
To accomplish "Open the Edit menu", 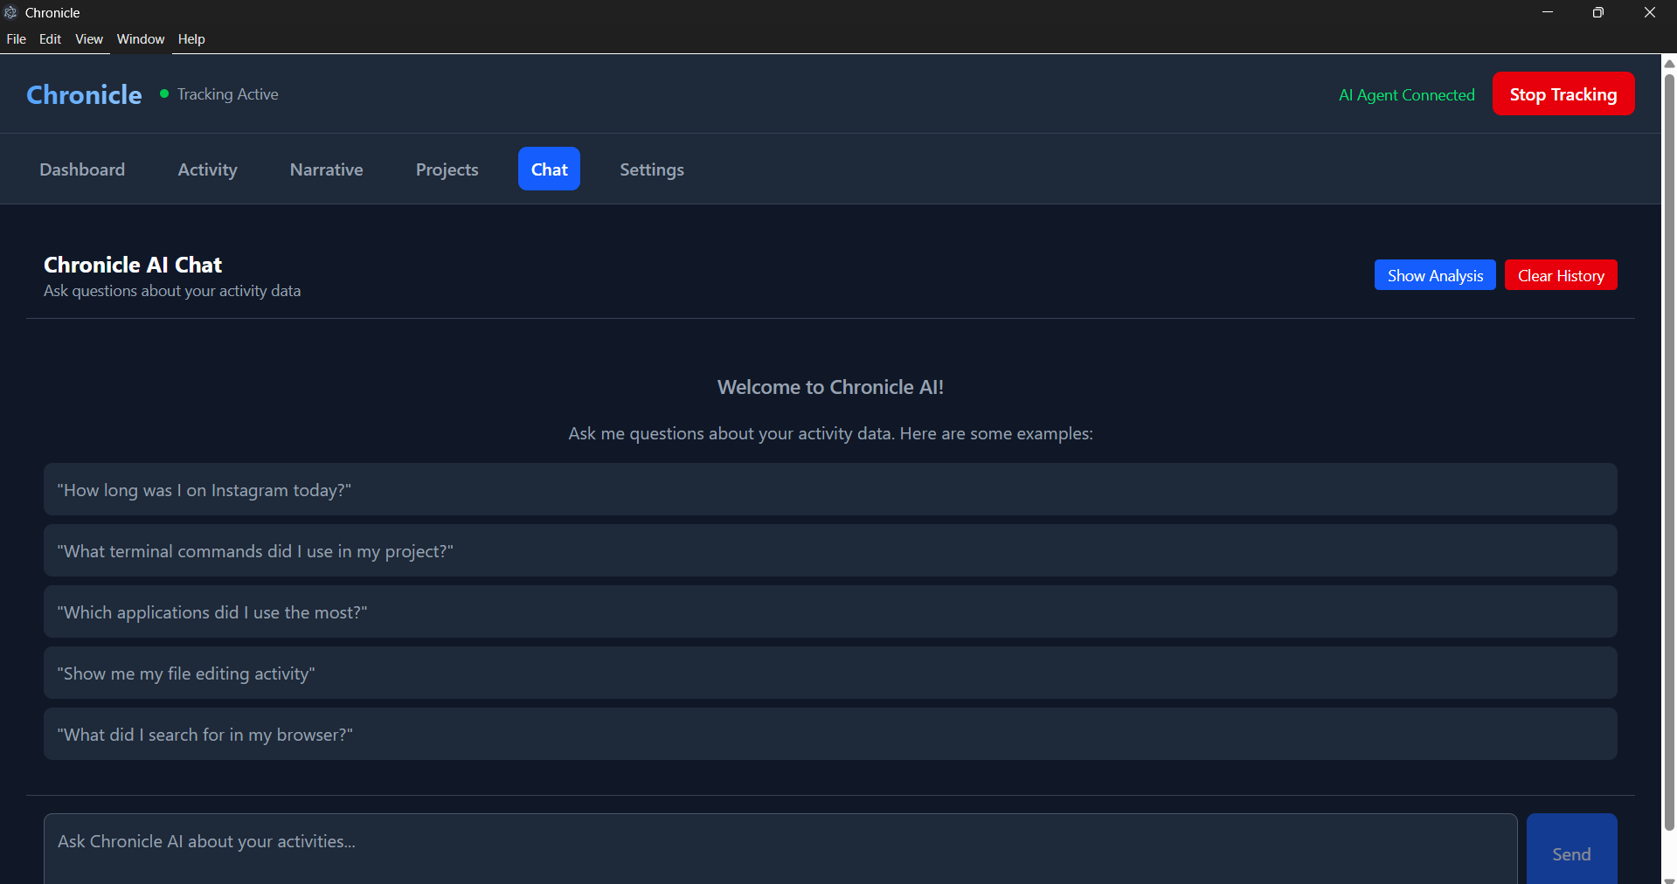I will click(51, 39).
